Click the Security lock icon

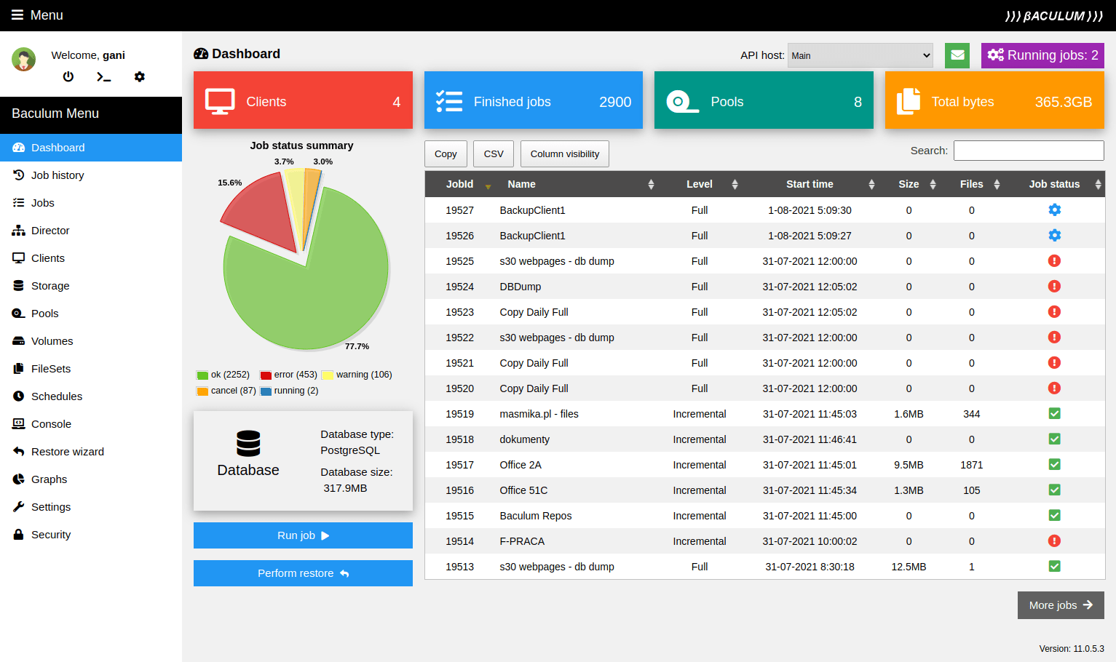pyautogui.click(x=19, y=535)
